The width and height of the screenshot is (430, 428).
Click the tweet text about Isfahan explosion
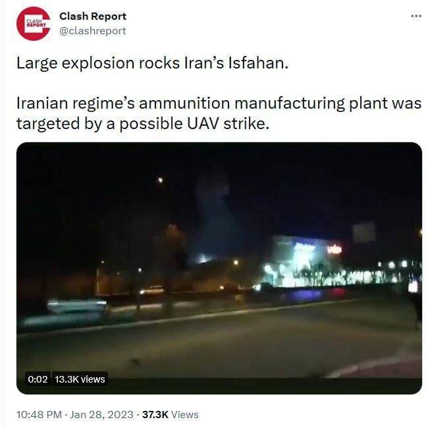(153, 63)
